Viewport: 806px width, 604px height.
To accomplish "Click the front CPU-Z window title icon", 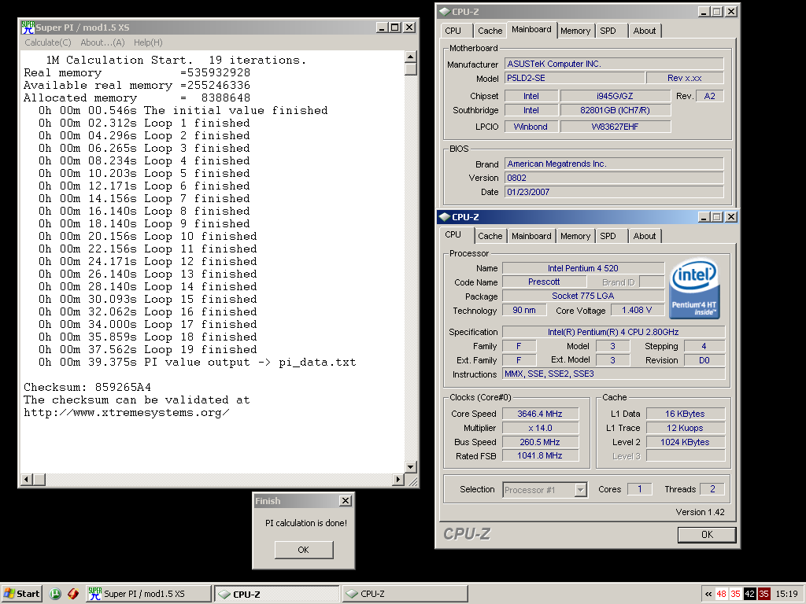I will coord(445,217).
